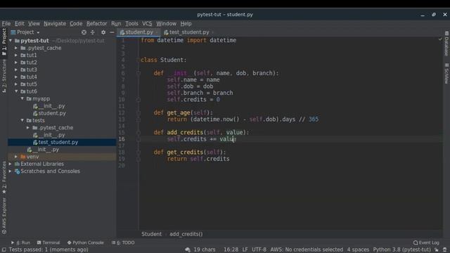The width and height of the screenshot is (450, 253).
Task: Collapse the tut6 folder
Action: point(16,91)
